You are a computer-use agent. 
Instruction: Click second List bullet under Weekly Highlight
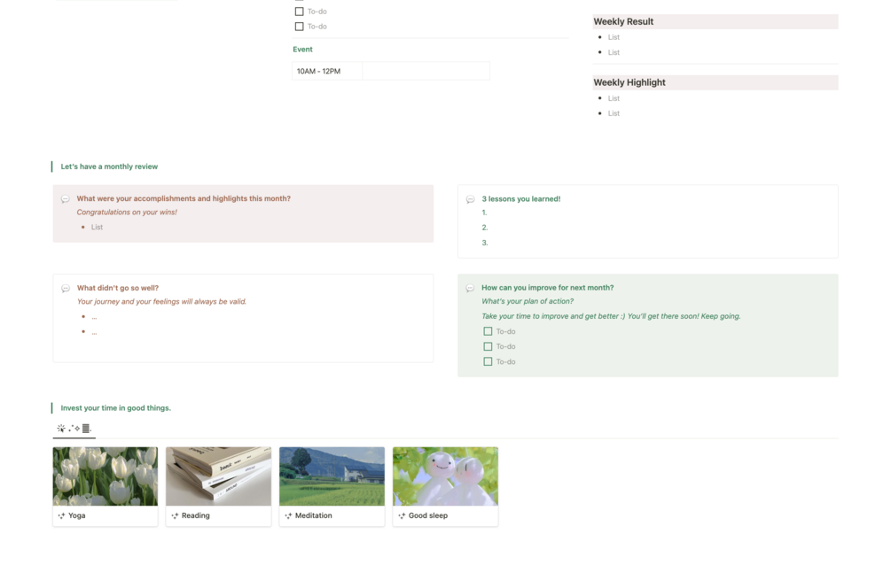[x=614, y=113]
